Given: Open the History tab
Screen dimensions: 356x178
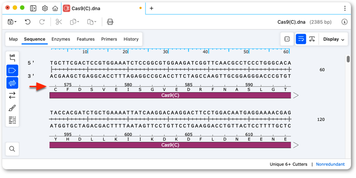Looking at the screenshot, I should pyautogui.click(x=131, y=39).
